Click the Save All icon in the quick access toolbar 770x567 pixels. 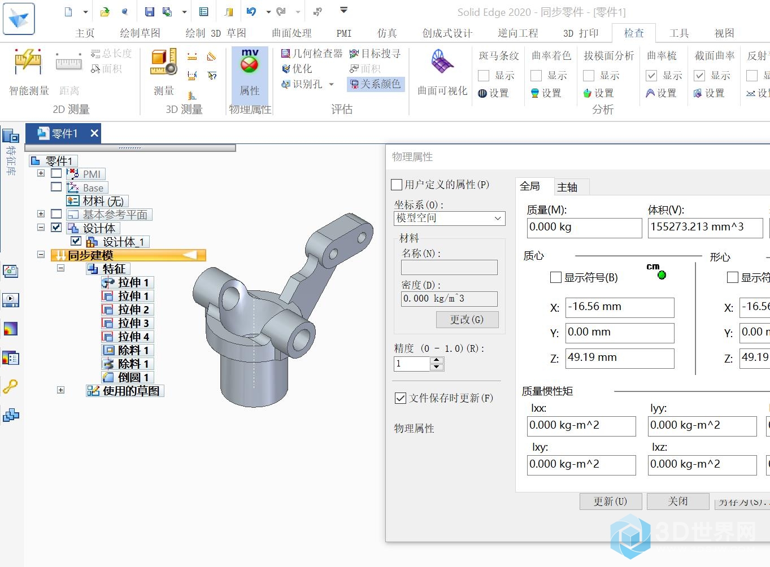tap(167, 11)
